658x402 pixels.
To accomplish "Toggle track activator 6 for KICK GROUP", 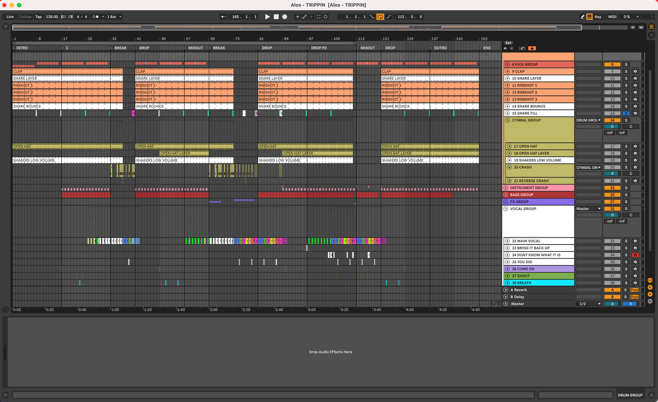I will [x=612, y=65].
